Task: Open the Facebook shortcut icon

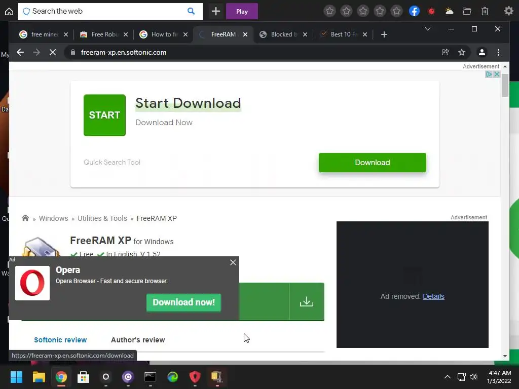Action: 415,11
